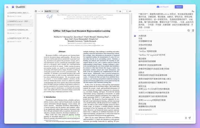Image resolution: width=200 pixels, height=128 pixels.
Task: Click the ChatDOC bot avatar icon beside the reply
Action: tap(135, 36)
